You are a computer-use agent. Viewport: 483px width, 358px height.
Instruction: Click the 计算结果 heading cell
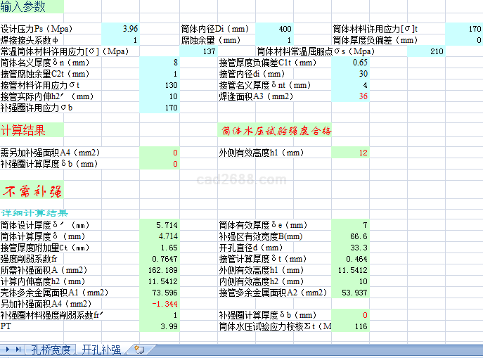point(23,130)
